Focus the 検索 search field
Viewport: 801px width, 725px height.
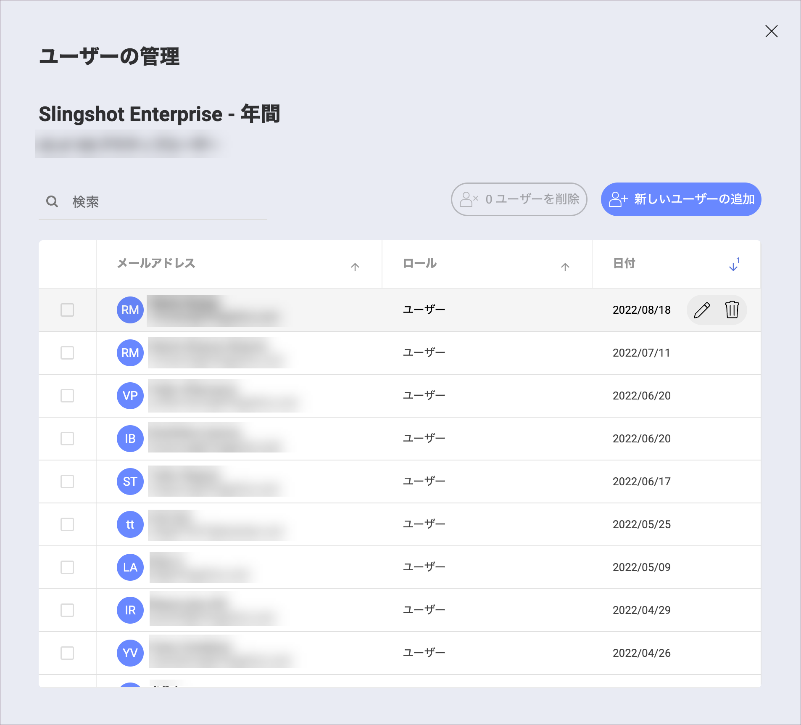(x=153, y=202)
